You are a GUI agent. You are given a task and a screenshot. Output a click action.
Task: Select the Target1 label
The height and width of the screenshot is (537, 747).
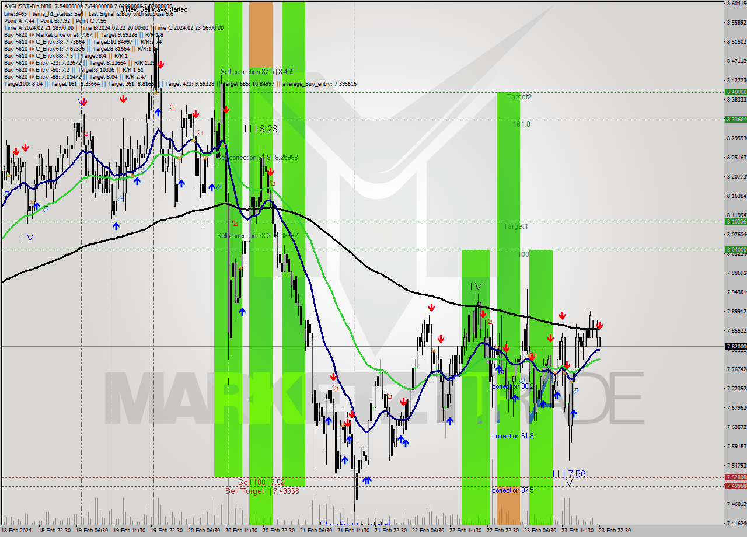(516, 226)
